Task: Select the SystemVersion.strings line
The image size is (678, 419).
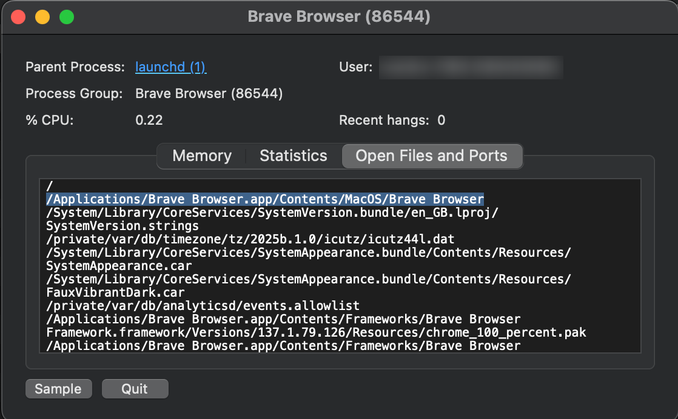Action: (122, 226)
